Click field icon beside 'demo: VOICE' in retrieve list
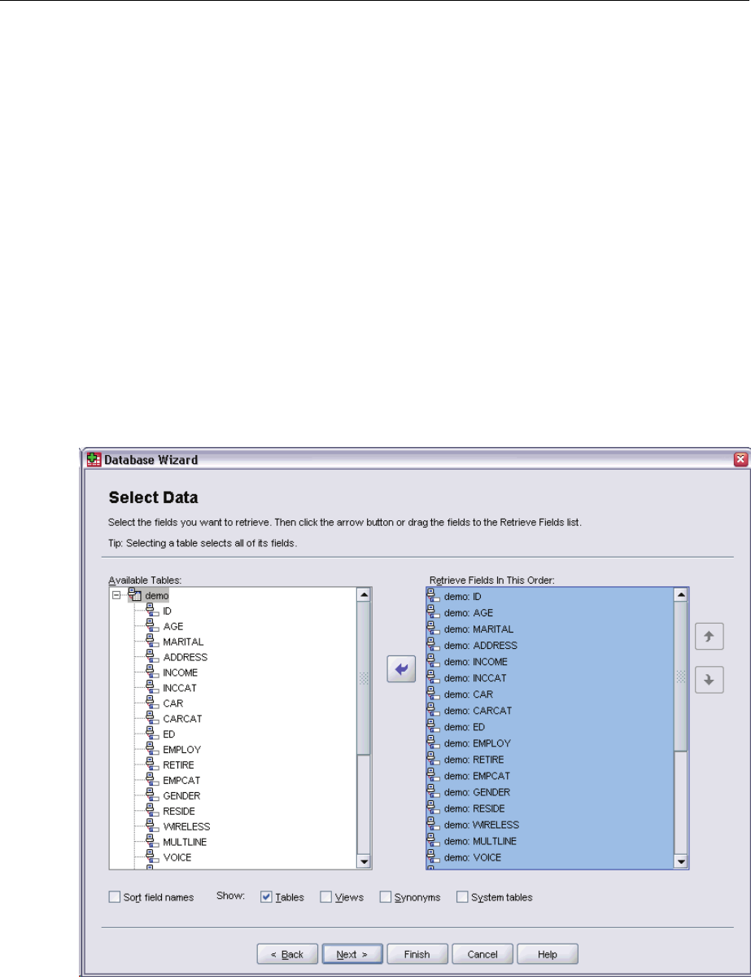Screen dimensions: 751x977 [x=433, y=857]
